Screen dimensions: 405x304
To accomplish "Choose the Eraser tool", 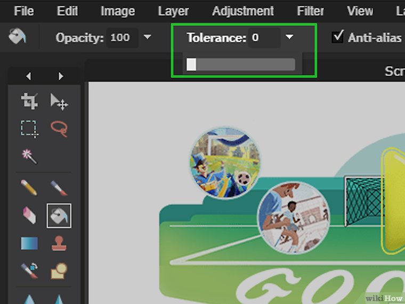I will (29, 215).
